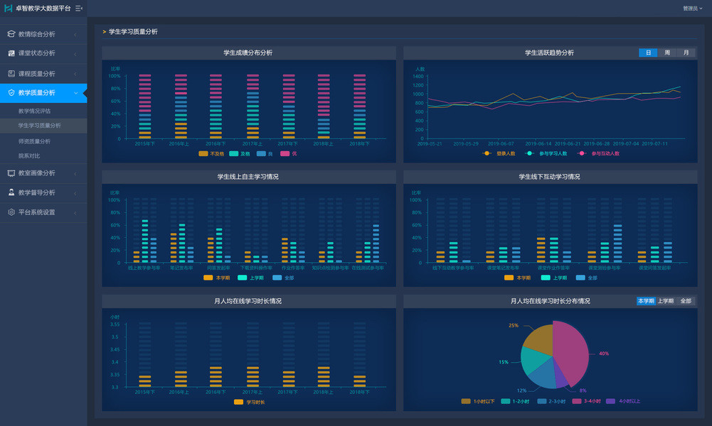Viewport: 712px width, 426px height.
Task: Toggle 3-4小时 pie legend swatch
Action: [577, 401]
